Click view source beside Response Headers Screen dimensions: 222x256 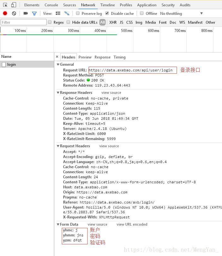click(111, 93)
